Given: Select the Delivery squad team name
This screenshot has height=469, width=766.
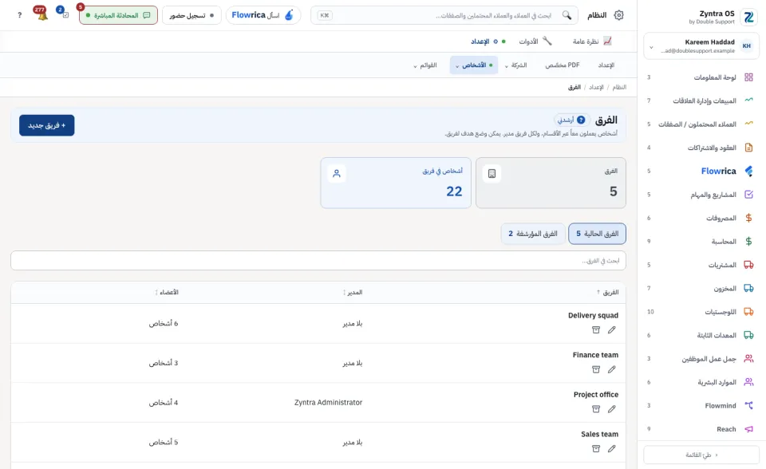Looking at the screenshot, I should (x=593, y=315).
